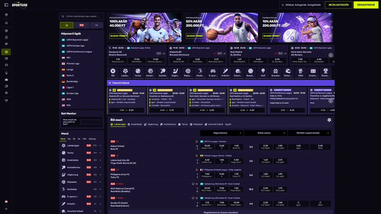Expand Jégkorong in the Menü list
Screen dimensions: 381x214
click(100, 175)
